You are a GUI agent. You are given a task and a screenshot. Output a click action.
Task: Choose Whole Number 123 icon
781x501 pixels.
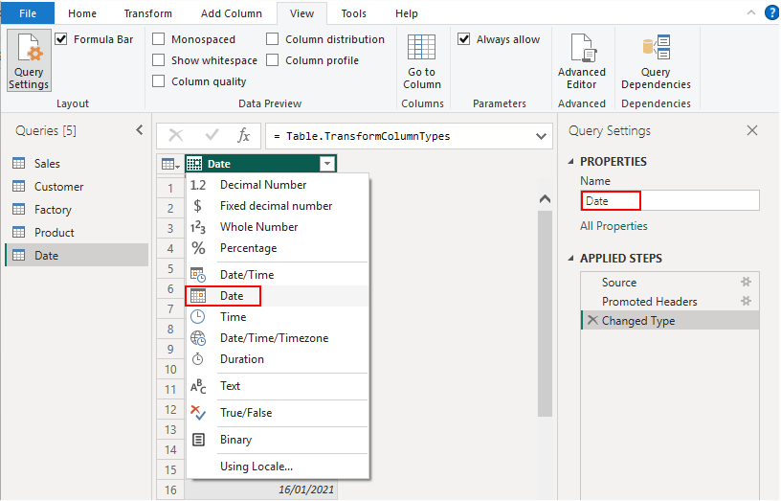pos(198,227)
